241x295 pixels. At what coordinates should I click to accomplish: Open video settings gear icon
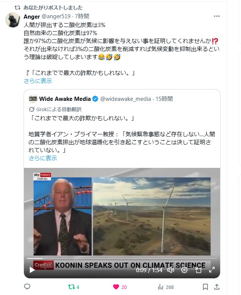tap(184, 270)
